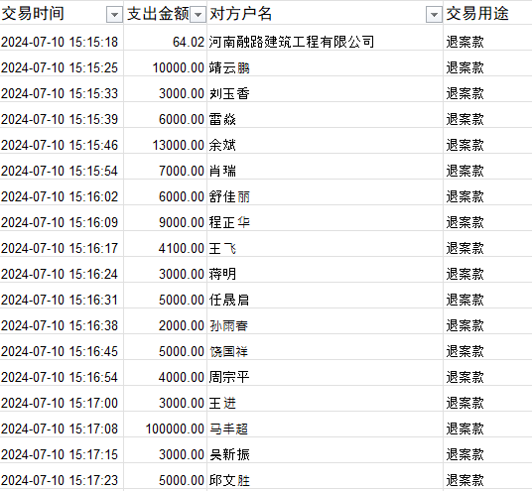Select the 支出金额 header cell
This screenshot has width=532, height=491.
click(165, 14)
